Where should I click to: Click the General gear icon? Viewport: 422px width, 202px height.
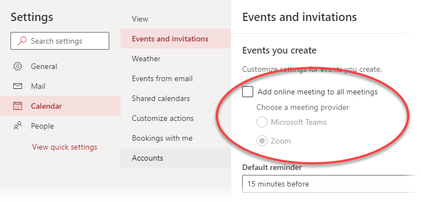click(x=18, y=66)
